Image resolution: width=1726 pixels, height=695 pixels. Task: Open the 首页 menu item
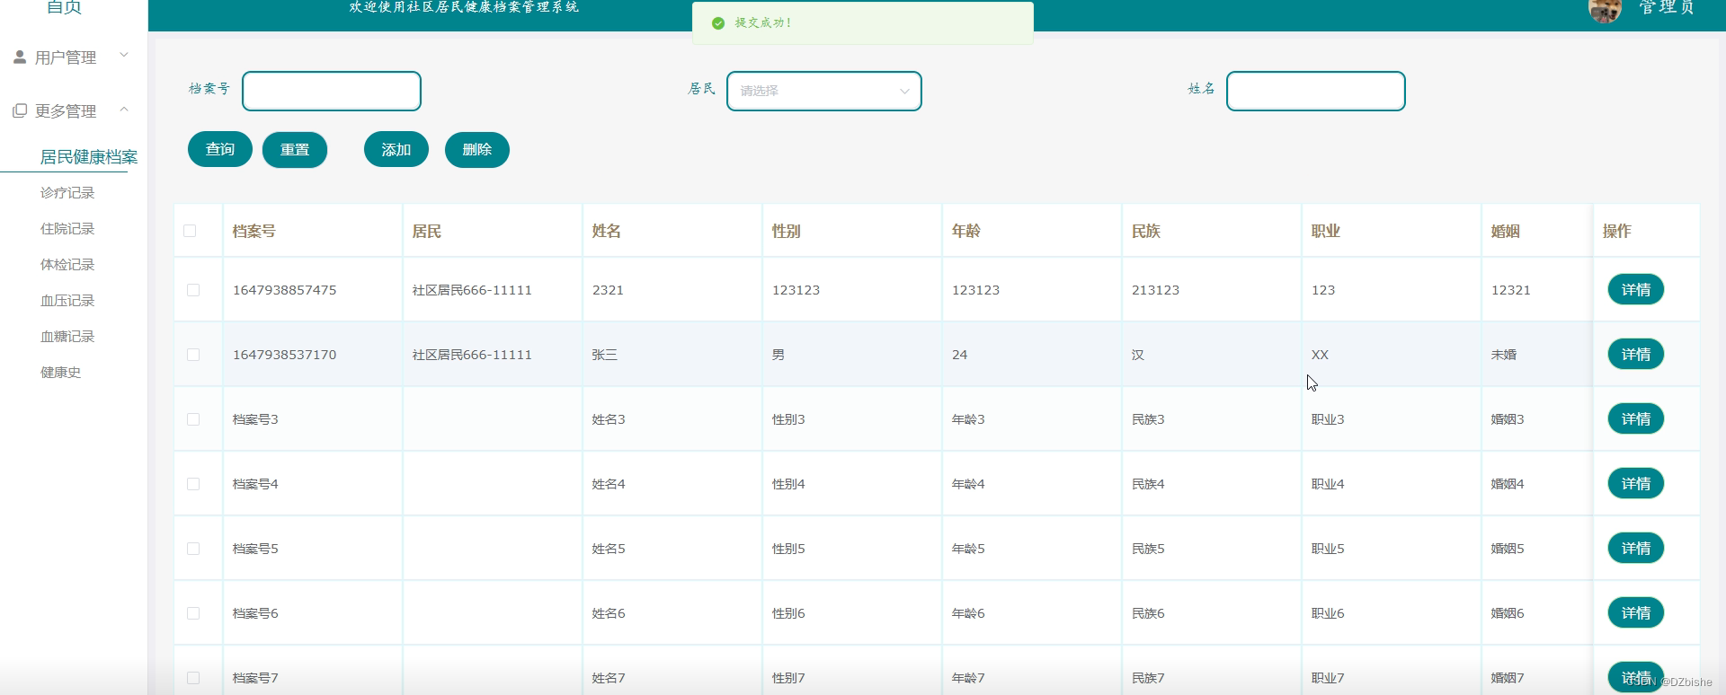64,7
